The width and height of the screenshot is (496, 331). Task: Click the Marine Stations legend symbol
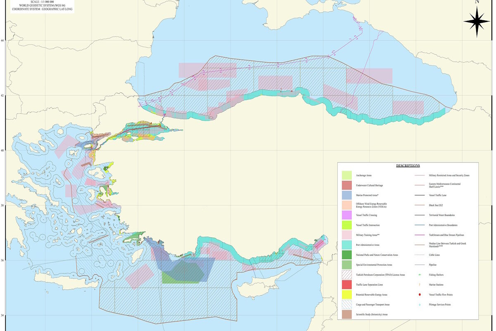click(x=420, y=285)
